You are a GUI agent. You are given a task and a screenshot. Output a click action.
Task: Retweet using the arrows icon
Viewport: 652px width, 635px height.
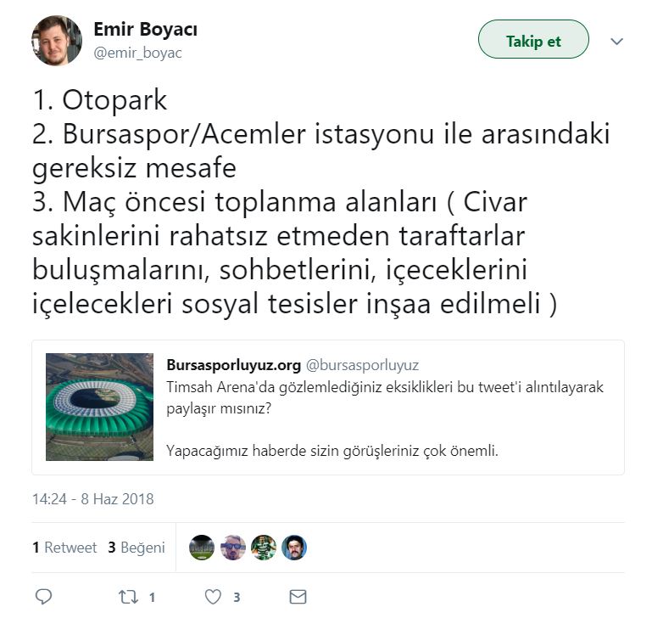[x=128, y=597]
